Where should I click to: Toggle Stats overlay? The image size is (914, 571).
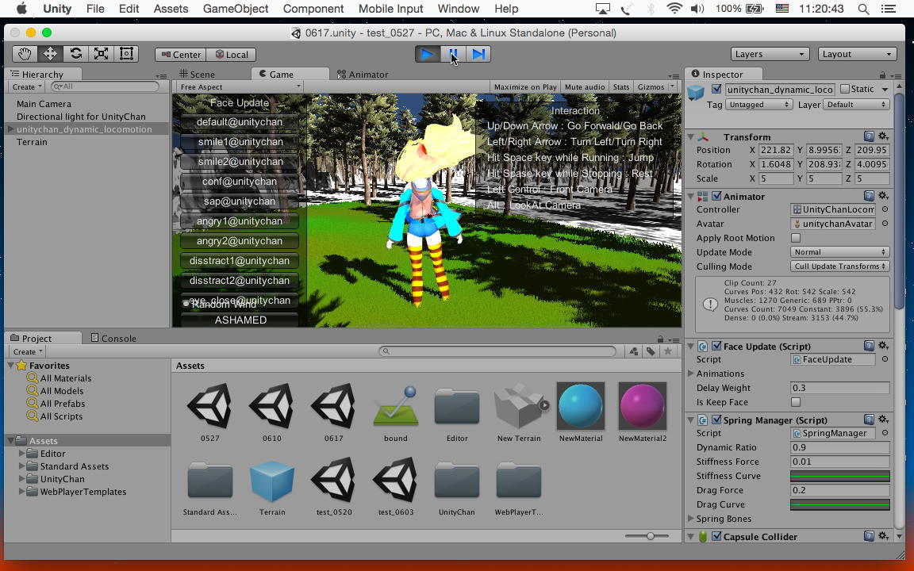coord(621,86)
